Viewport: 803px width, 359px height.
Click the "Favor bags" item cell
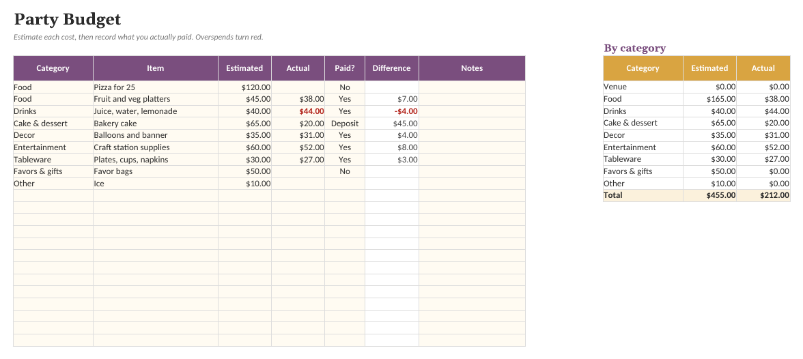point(155,171)
